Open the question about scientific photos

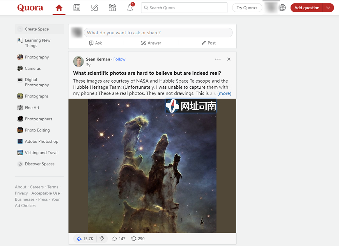click(147, 73)
